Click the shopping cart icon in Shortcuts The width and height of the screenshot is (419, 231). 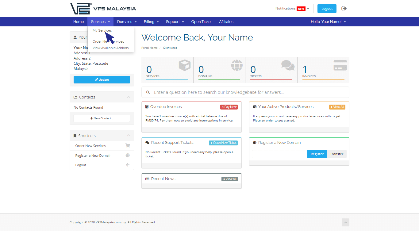[128, 146]
